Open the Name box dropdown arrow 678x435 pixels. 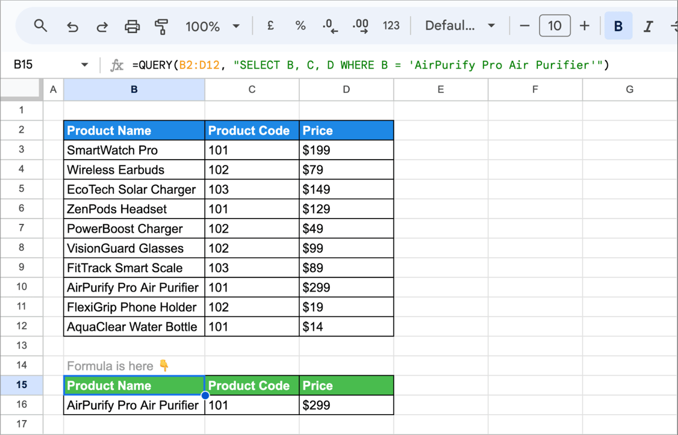point(85,65)
